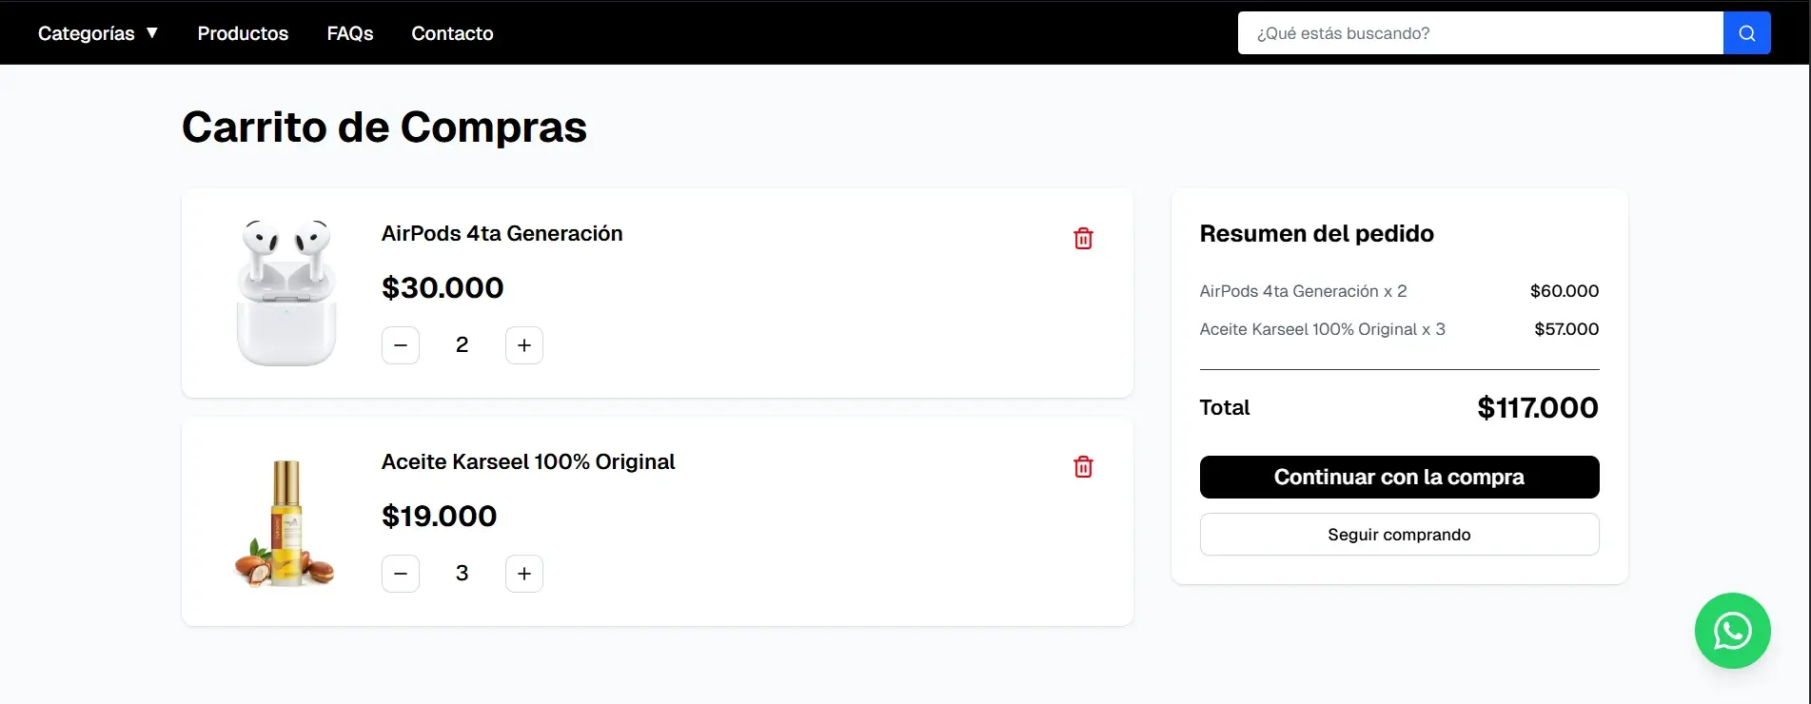Click the Aceite Karseel quantity value 3
The image size is (1811, 704).
(x=462, y=574)
